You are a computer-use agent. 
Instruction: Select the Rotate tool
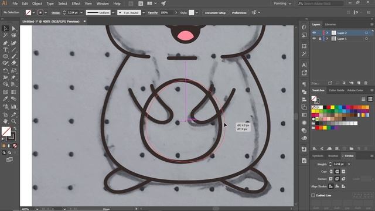coord(5,71)
